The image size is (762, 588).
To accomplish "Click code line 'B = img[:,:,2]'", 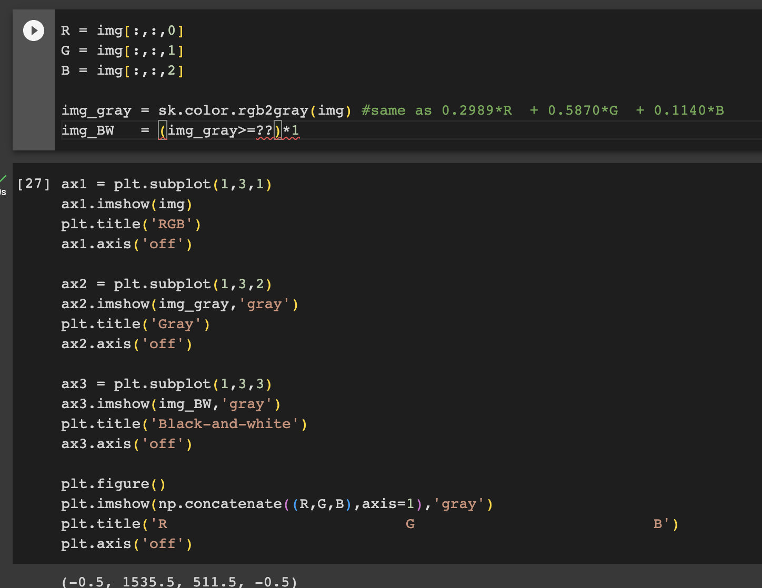I will pos(123,70).
